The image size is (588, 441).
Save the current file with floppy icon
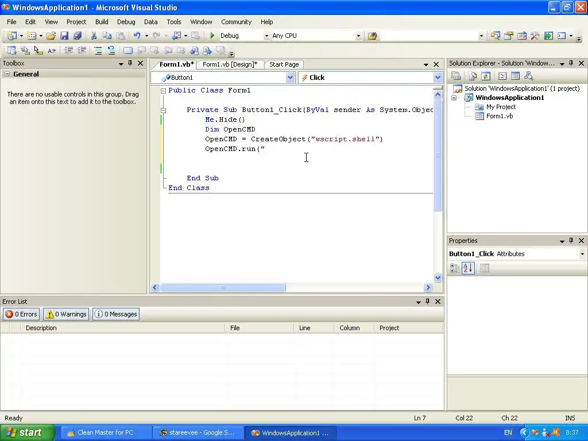64,36
